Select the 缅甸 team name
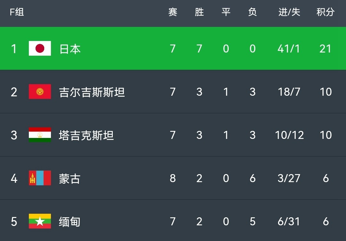Screen dimensions: 346x241 pos(70,221)
